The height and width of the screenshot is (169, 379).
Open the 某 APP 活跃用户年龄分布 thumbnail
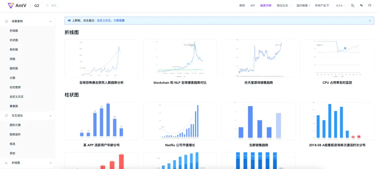click(101, 121)
